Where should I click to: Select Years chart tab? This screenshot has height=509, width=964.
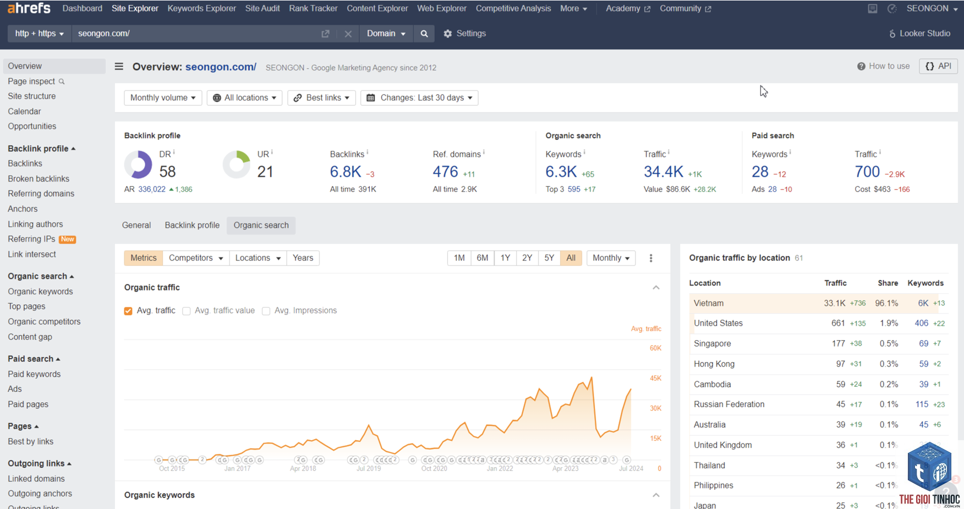[x=303, y=258]
